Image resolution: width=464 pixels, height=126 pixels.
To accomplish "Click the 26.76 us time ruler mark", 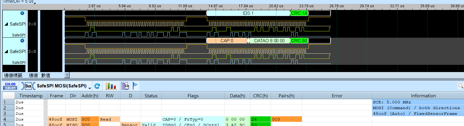I will (337, 6).
